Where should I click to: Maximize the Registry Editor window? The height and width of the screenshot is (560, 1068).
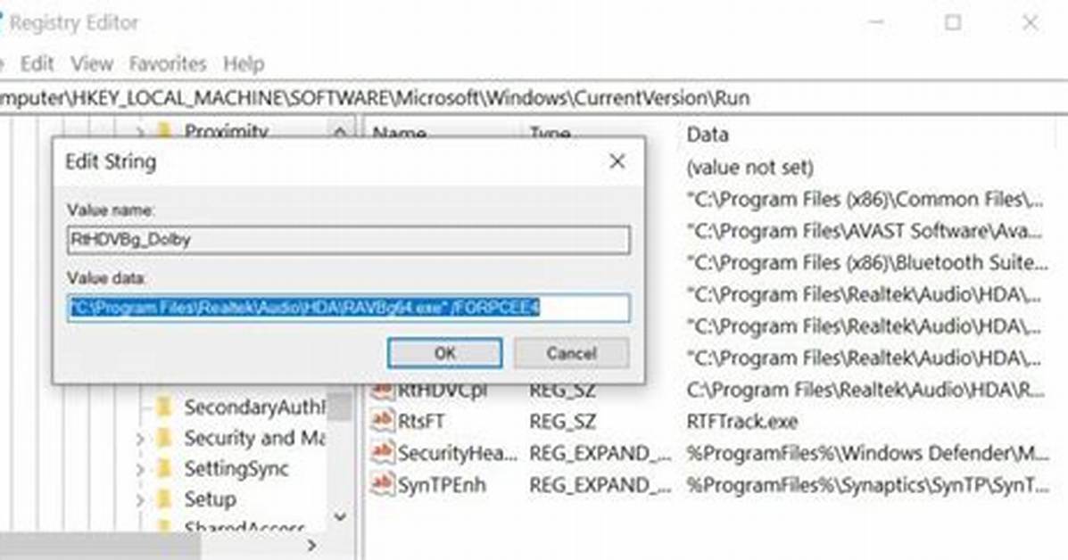(953, 22)
